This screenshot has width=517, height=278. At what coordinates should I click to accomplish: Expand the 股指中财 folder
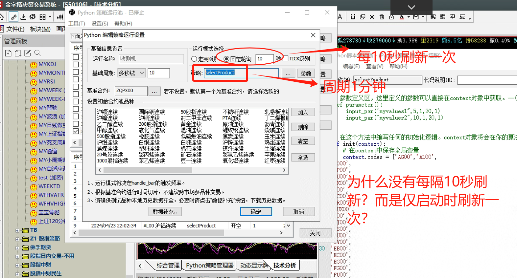[x=17, y=265]
